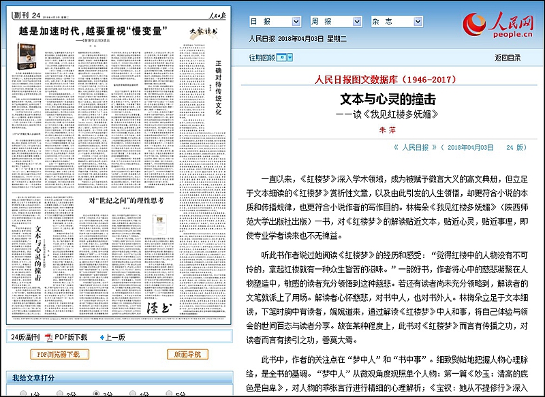Click the paragraph starting 一直以来，《红楼梦》
This screenshot has width=545, height=397.
[387, 208]
